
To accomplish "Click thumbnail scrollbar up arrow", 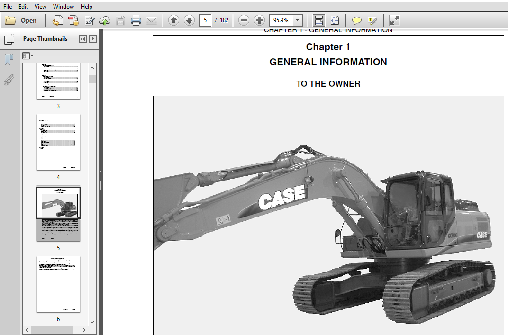I will click(x=92, y=68).
